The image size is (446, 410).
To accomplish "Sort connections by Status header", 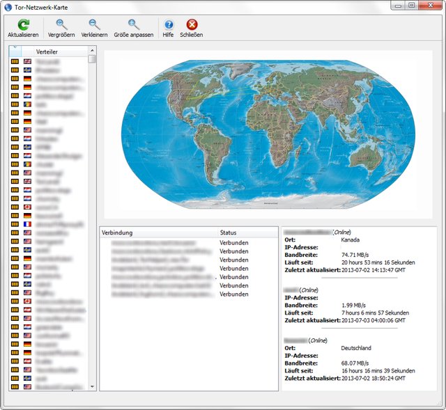I will click(248, 232).
